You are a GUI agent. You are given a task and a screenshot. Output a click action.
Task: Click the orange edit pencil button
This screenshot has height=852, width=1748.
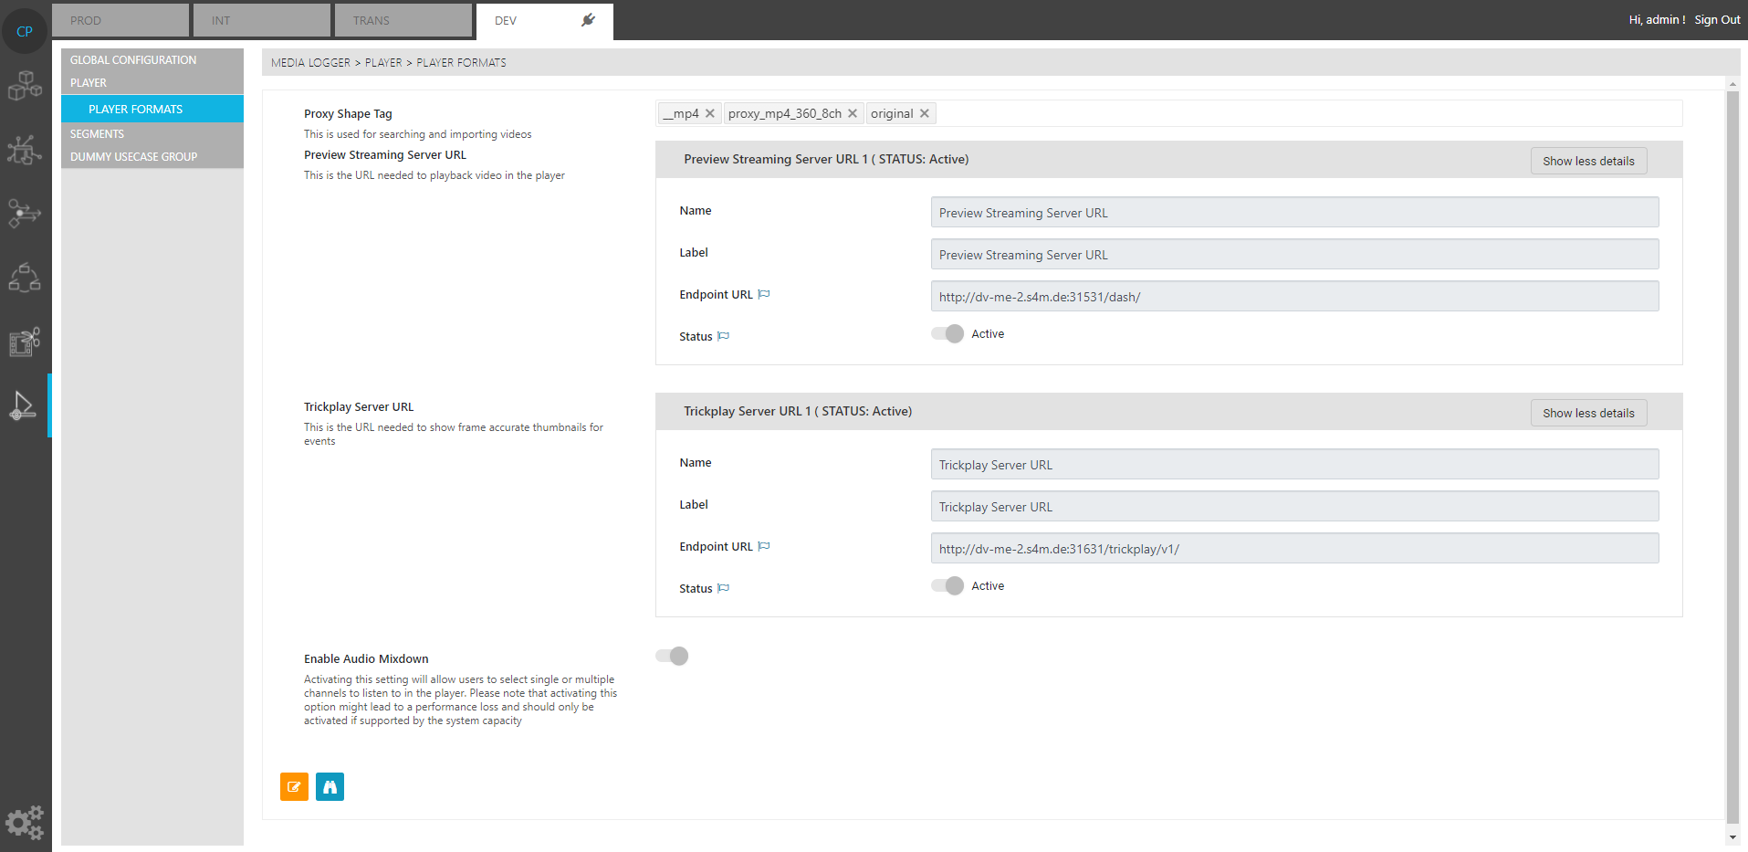[294, 786]
